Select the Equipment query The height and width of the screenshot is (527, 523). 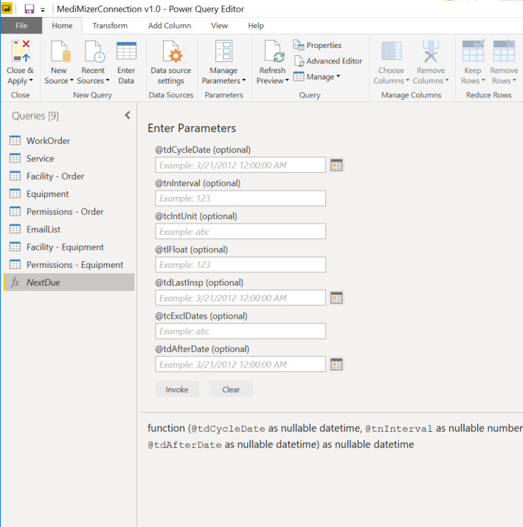(69, 194)
